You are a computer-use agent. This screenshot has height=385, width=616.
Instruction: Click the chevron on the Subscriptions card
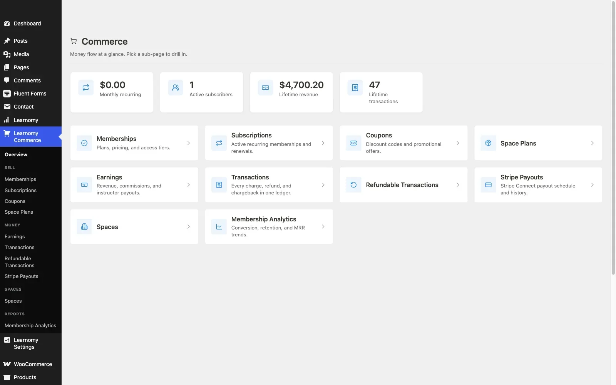[323, 143]
